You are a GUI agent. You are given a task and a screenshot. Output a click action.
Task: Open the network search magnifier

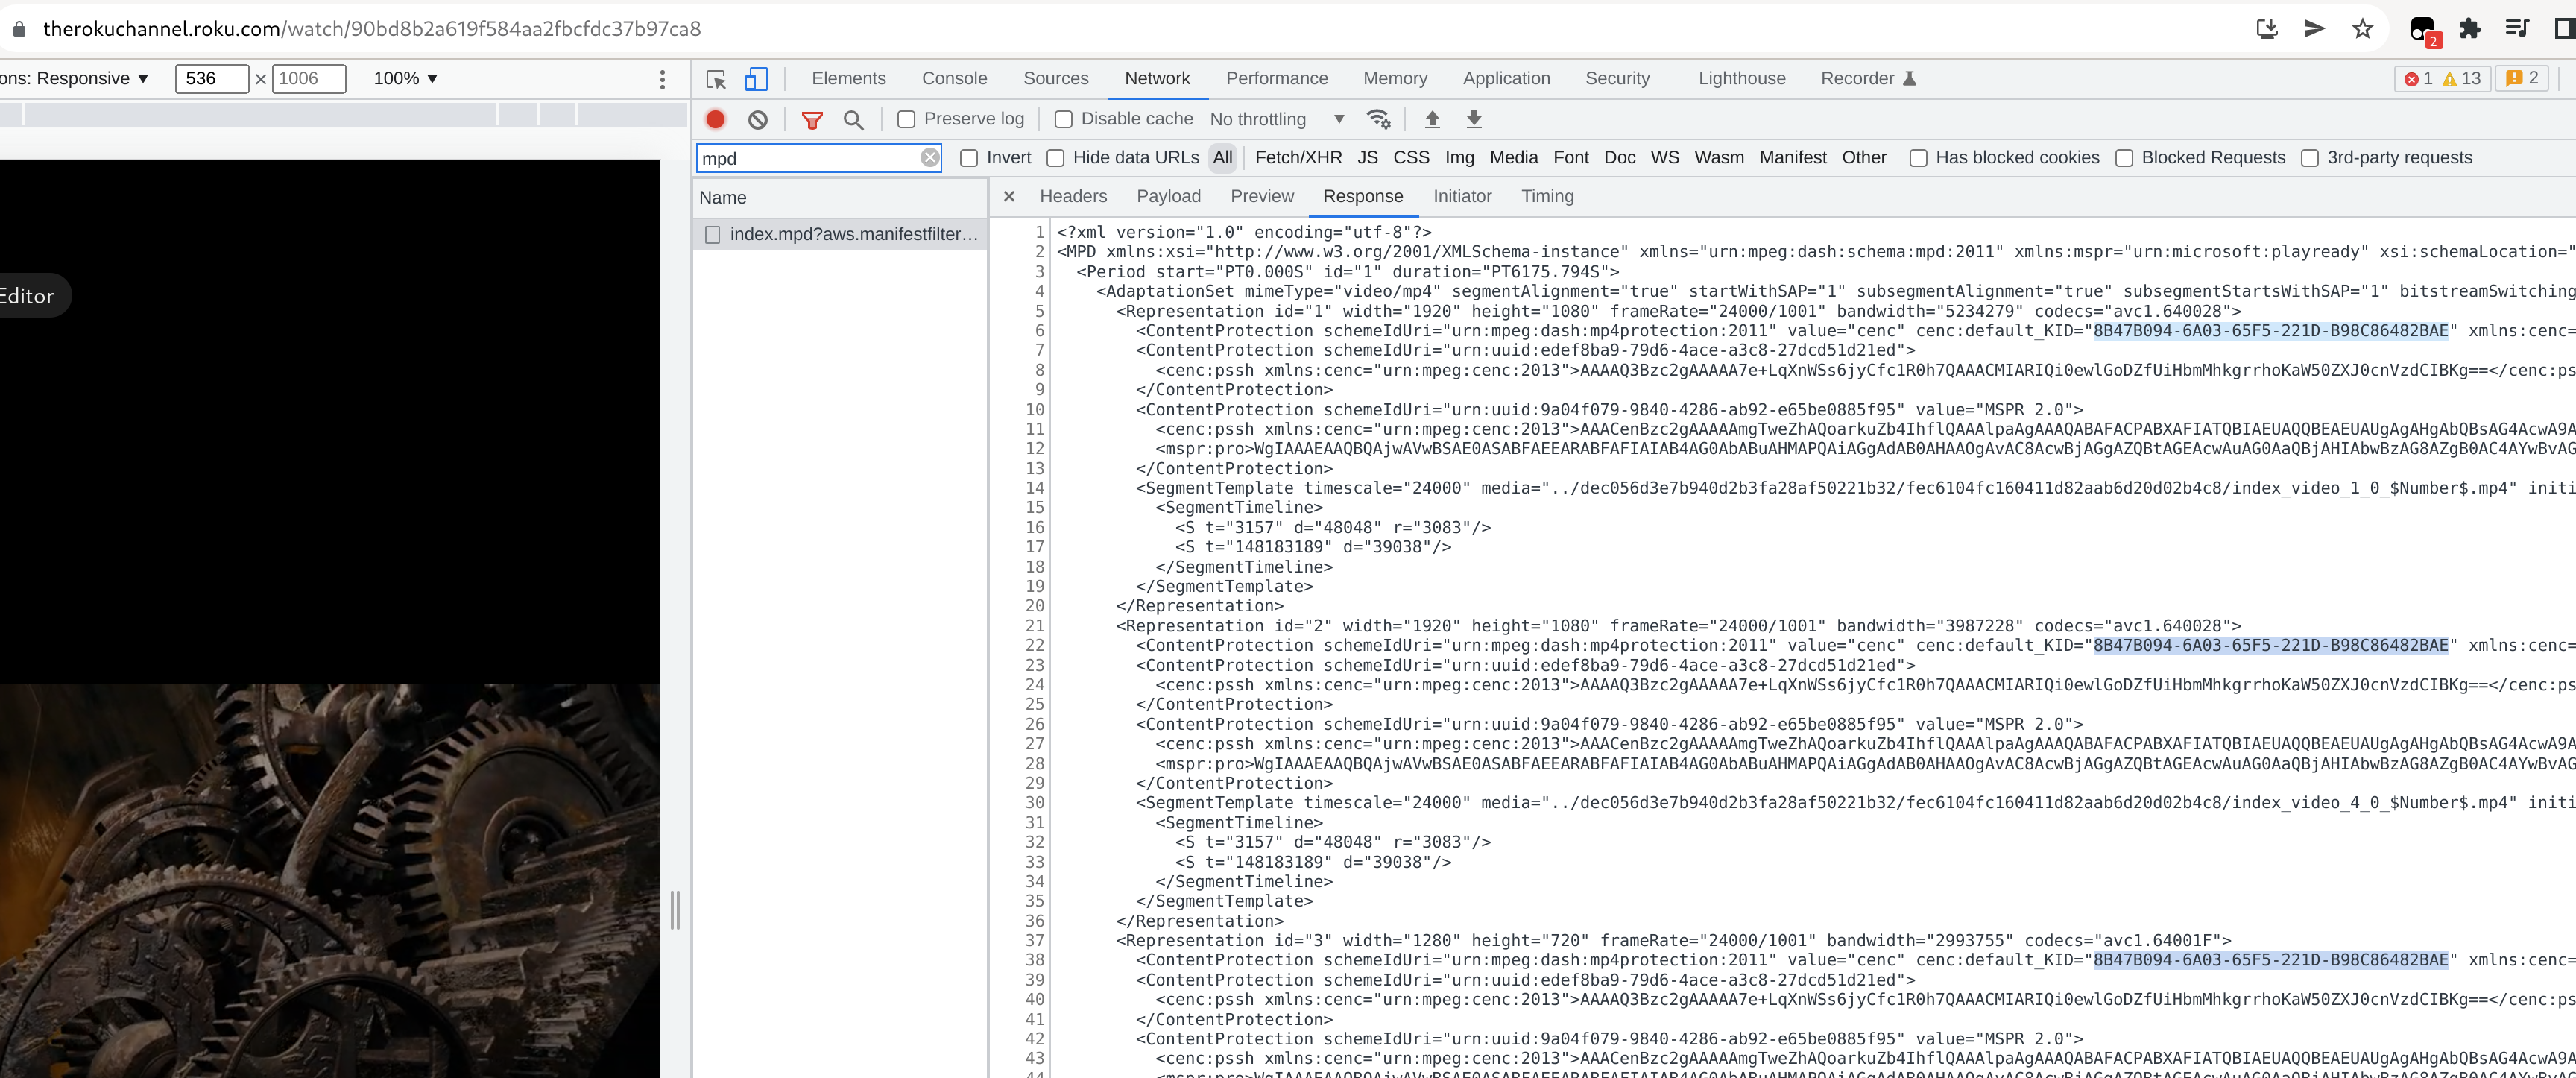click(853, 119)
